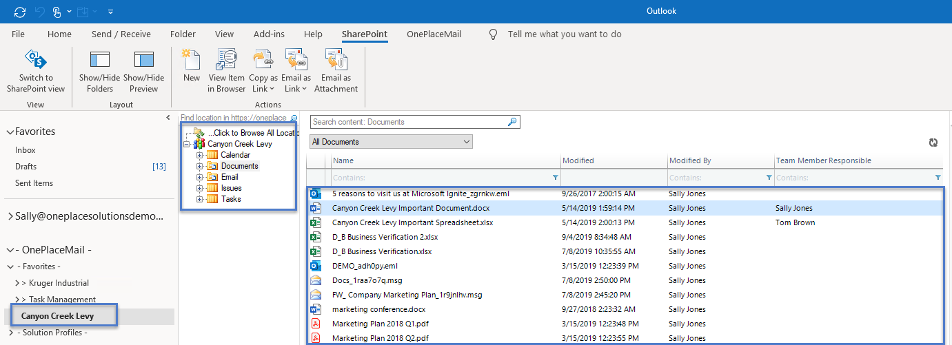The height and width of the screenshot is (345, 952).
Task: Expand the Calendar tree node
Action: [199, 155]
